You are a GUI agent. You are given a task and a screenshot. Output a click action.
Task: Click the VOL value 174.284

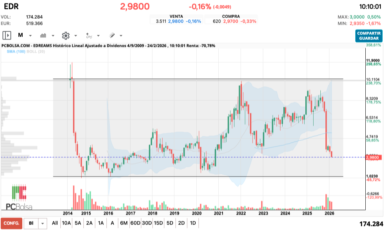tap(35, 17)
